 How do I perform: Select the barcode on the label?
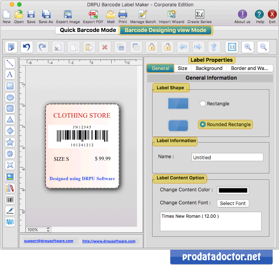pos(82,136)
